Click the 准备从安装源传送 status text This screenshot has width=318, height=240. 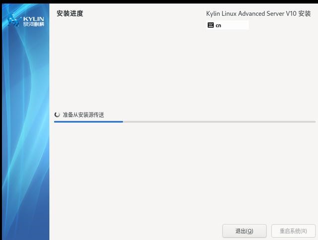point(83,115)
